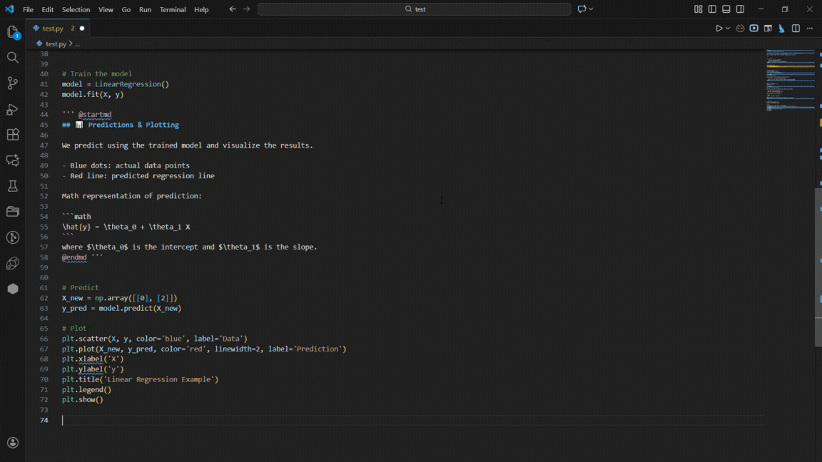Screen dimensions: 822x462
Task: Click the VS Code logo icon
Action: (x=9, y=9)
